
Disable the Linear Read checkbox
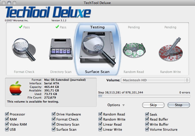click(x=100, y=124)
